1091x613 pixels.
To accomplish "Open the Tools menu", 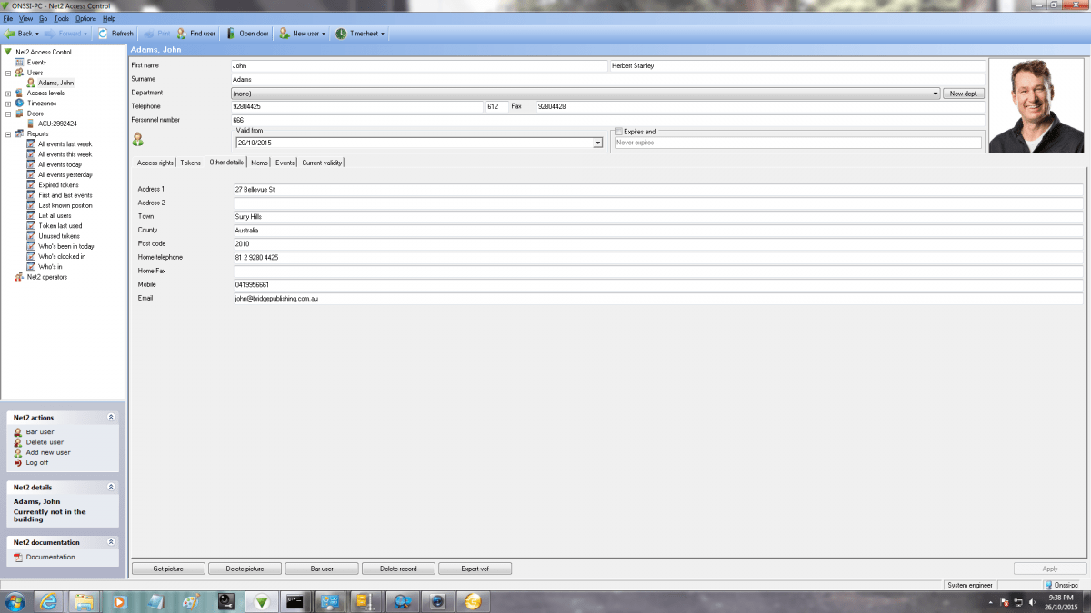I will pyautogui.click(x=61, y=18).
